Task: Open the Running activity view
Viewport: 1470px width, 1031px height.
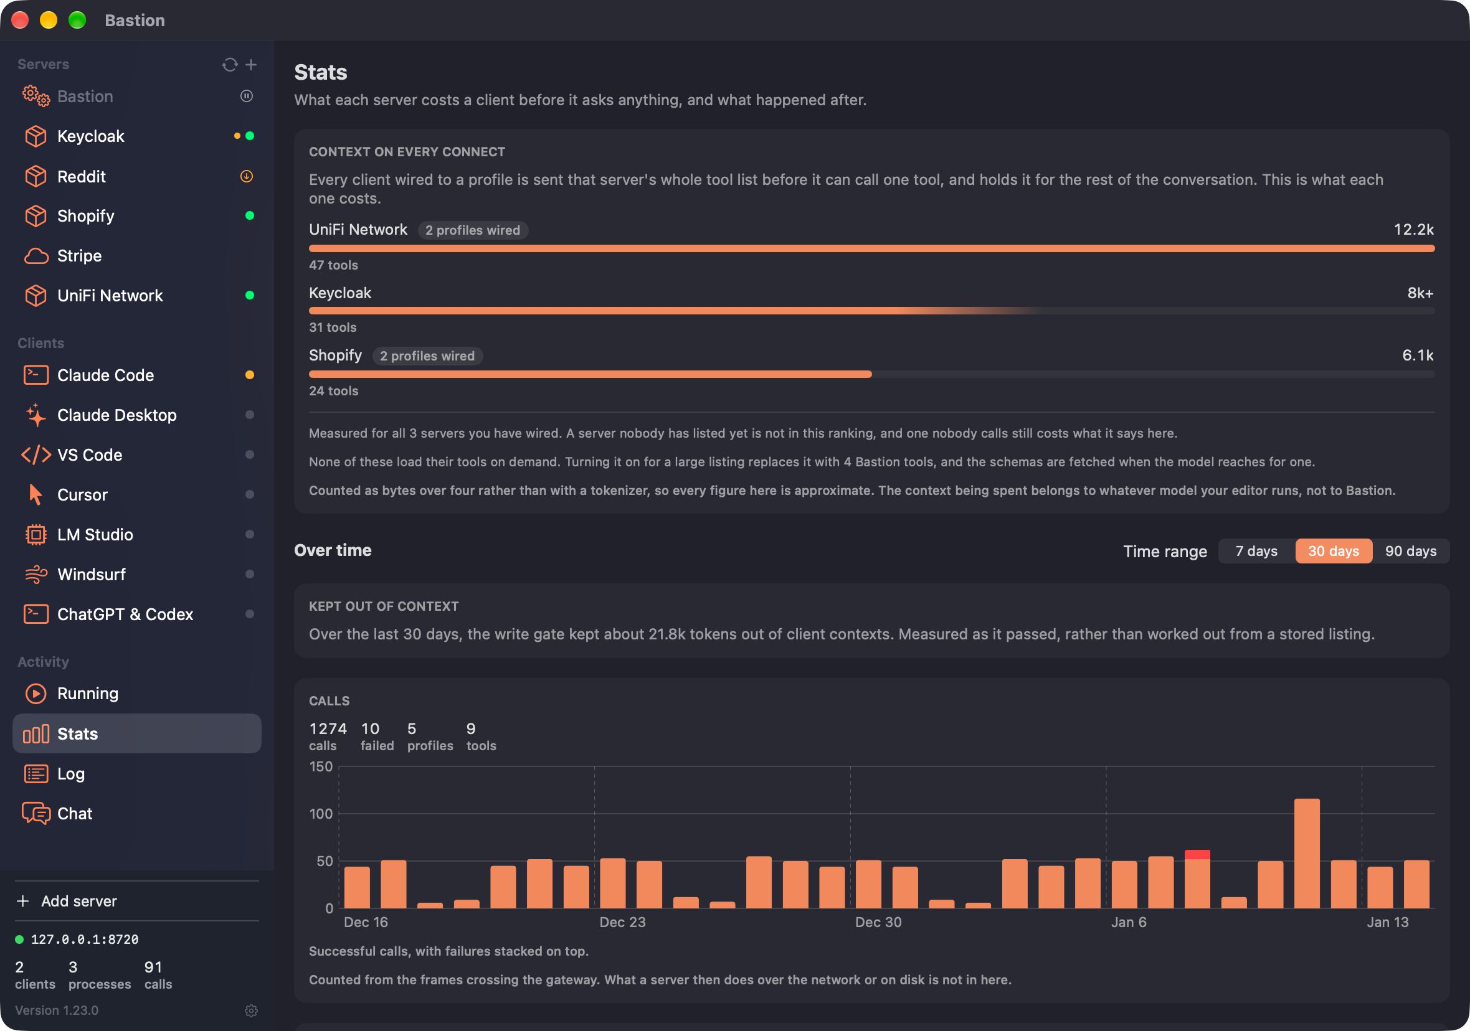Action: tap(137, 694)
